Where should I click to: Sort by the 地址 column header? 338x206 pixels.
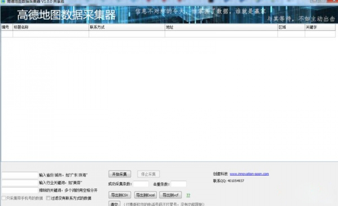(x=221, y=27)
